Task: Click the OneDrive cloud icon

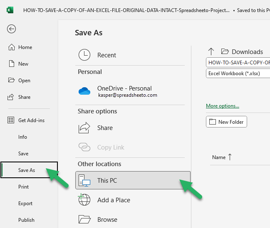Action: (84, 91)
